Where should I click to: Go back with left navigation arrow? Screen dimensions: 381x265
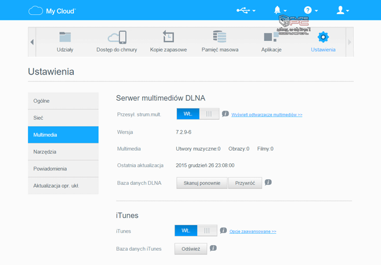coord(32,42)
